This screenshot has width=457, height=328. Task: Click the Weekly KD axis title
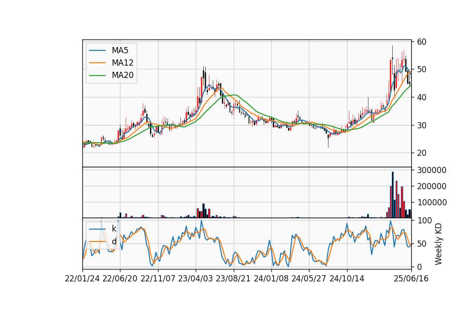click(438, 244)
